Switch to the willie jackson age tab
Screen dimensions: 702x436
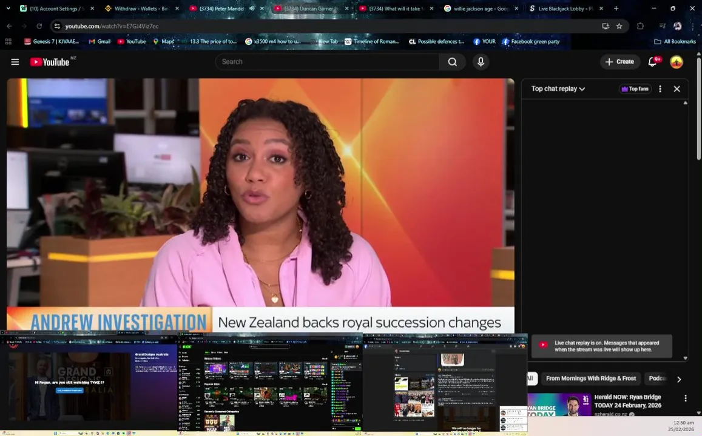tap(480, 8)
